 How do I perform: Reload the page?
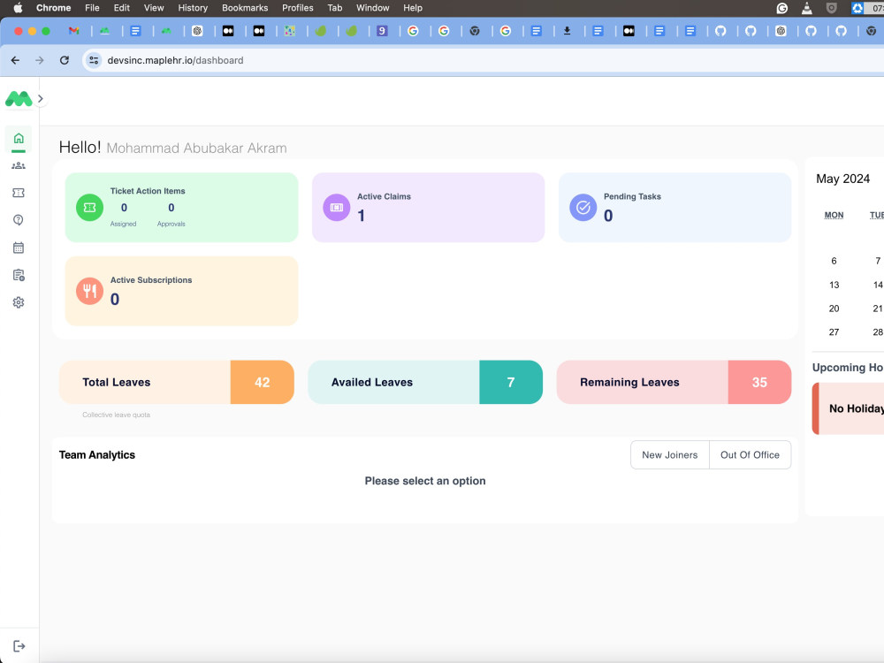[x=65, y=60]
